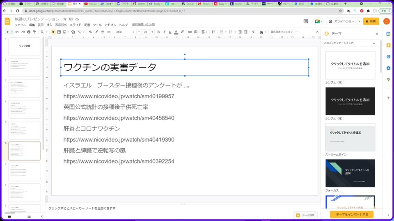Click the font size field showing 25
The height and width of the screenshot is (221, 394).
(x=145, y=32)
